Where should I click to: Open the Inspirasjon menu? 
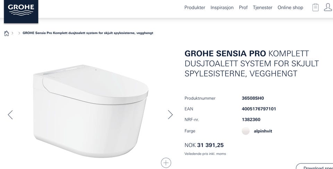222,7
